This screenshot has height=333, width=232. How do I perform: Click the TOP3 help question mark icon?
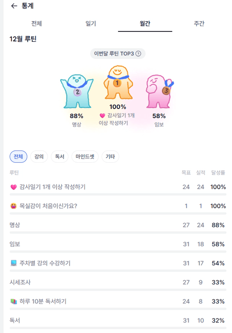coord(138,54)
